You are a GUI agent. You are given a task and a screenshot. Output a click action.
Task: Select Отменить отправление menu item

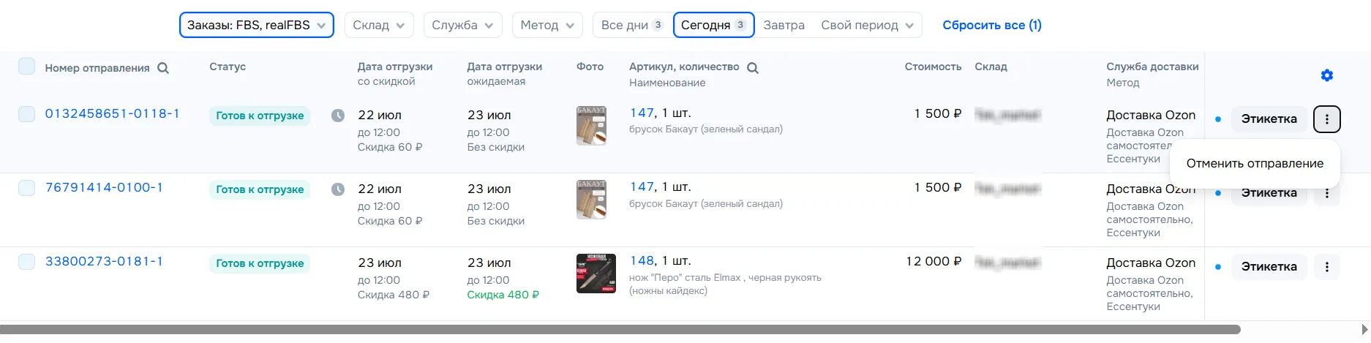(x=1254, y=164)
